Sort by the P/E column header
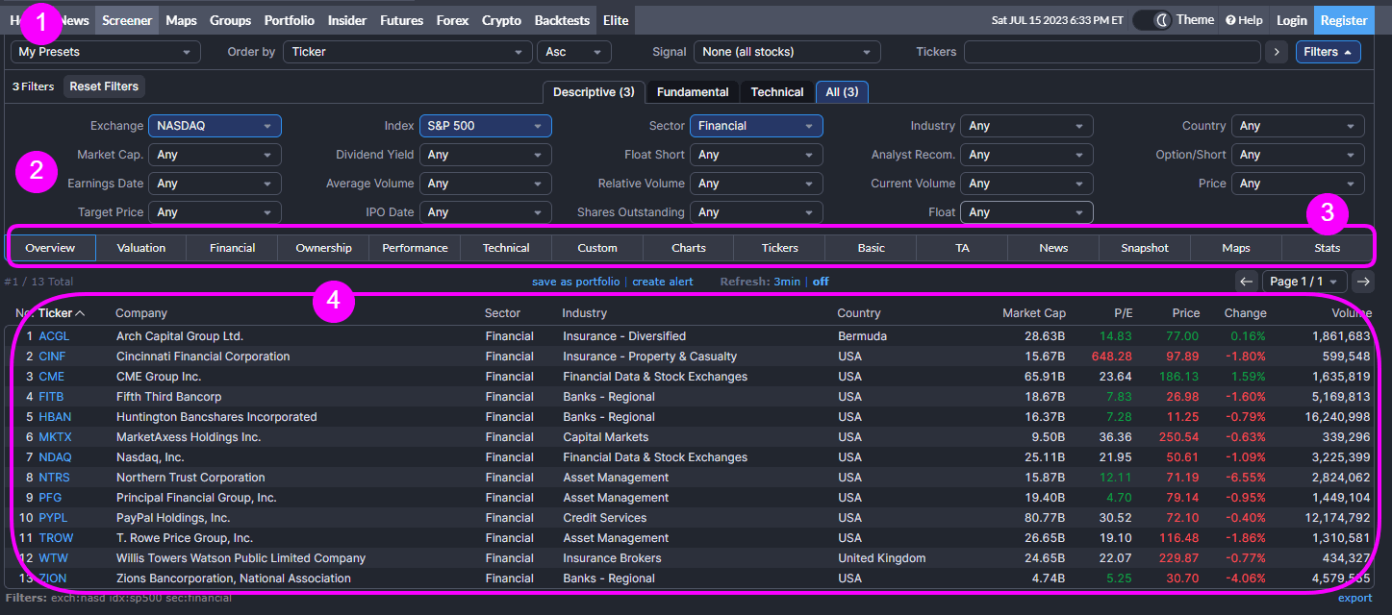 (1124, 313)
